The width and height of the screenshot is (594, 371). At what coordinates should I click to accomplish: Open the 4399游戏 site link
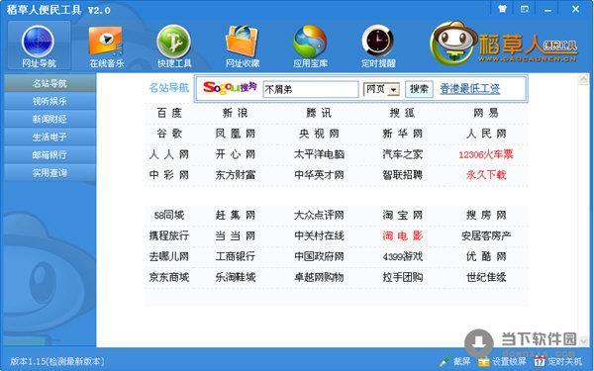pos(402,256)
